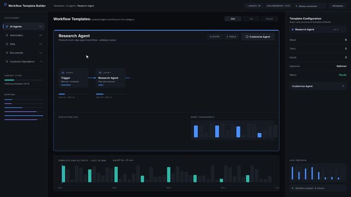Screen dimensions: 351x197
Task: Click the 2 Tools chip
Action: (231, 37)
